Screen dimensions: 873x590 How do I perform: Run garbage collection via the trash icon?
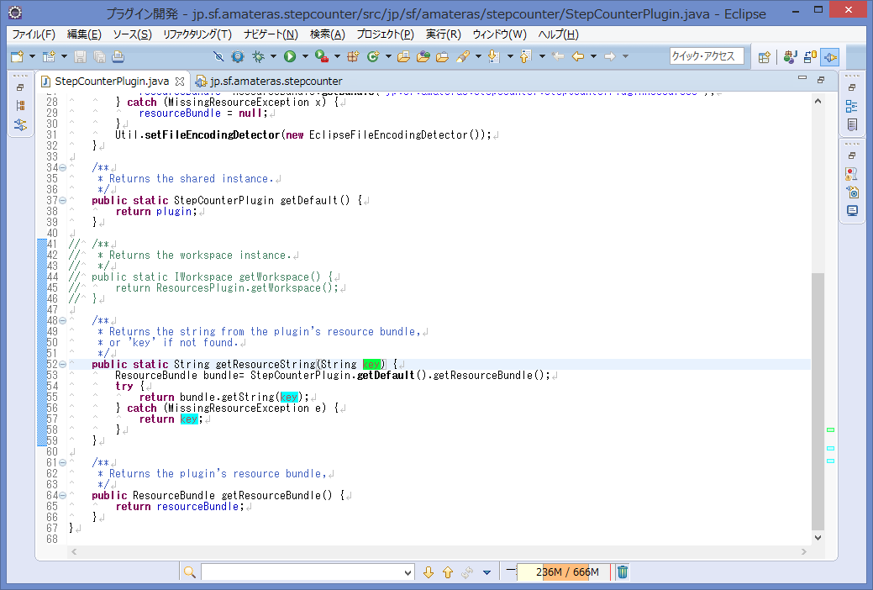622,572
